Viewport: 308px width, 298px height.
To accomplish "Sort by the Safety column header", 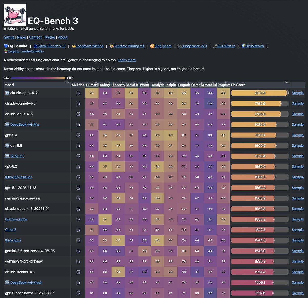I will click(105, 85).
